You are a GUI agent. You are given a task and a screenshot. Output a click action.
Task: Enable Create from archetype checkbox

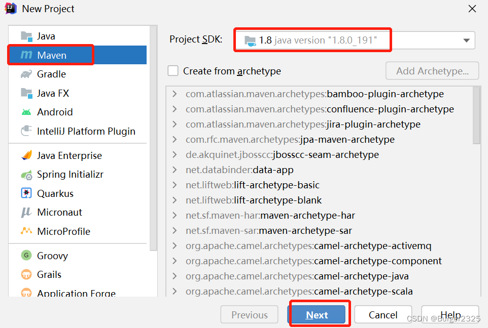pos(173,71)
